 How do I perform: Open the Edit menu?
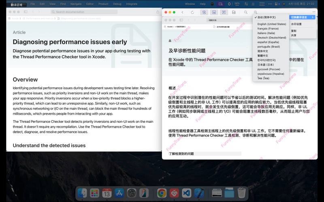(x=42, y=4)
